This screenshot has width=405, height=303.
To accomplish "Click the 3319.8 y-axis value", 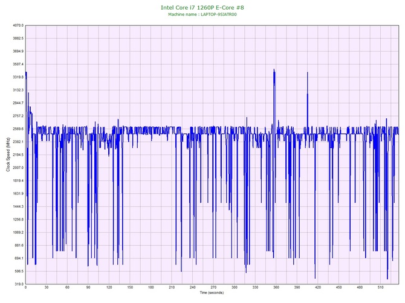I will click(18, 77).
